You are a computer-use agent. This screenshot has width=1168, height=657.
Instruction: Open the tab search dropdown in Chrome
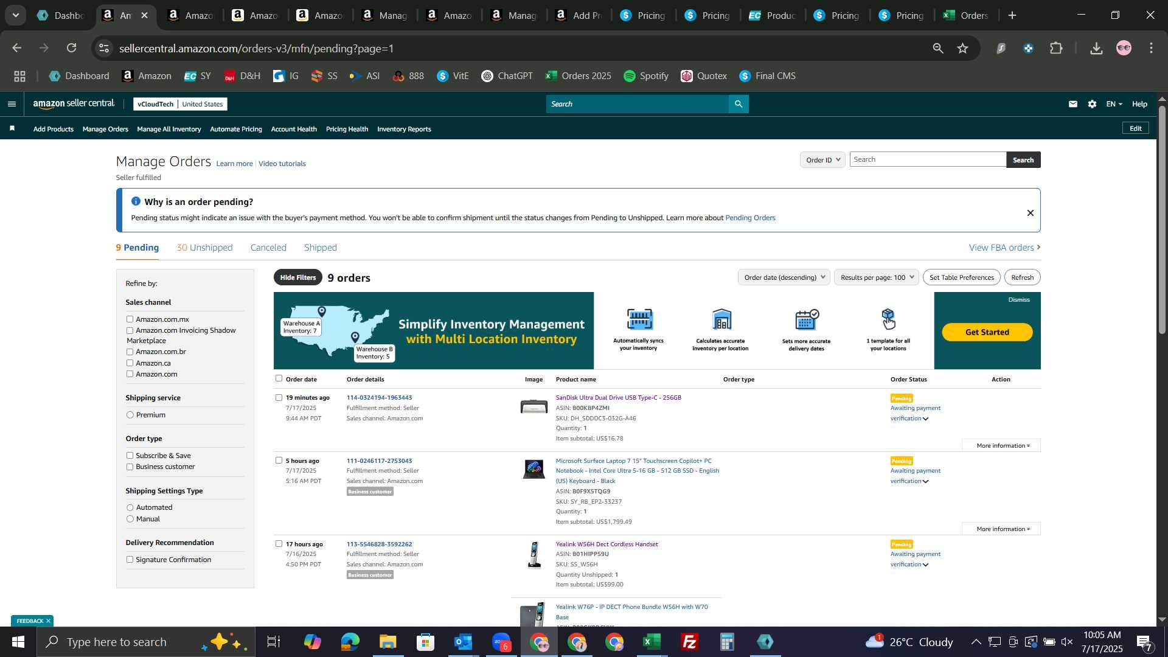click(x=15, y=15)
